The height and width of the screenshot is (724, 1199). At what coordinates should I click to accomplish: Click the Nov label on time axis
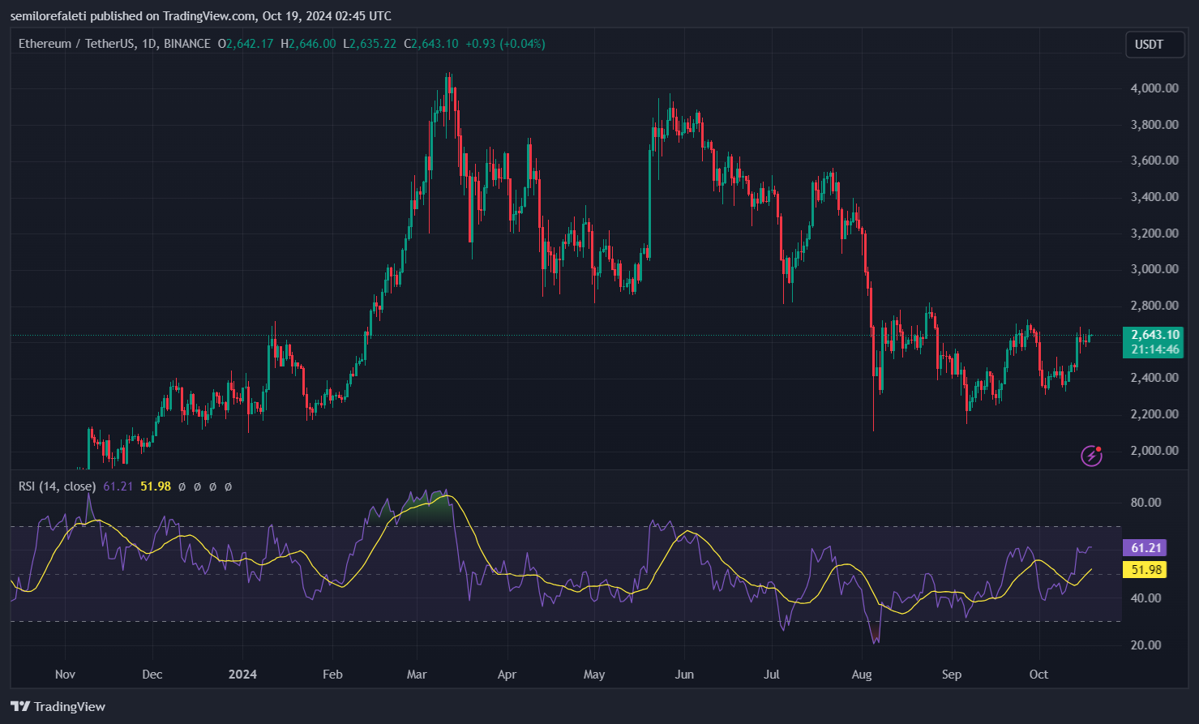coord(65,675)
